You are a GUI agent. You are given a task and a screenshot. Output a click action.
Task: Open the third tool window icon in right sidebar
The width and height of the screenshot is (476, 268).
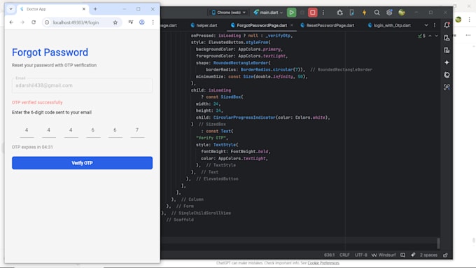(447, 50)
